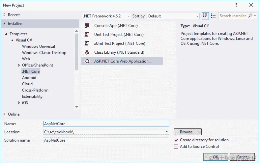This screenshot has height=163, width=259.
Task: Open the .NET Framework 4.6.2 version dropdown
Action: coord(129,16)
